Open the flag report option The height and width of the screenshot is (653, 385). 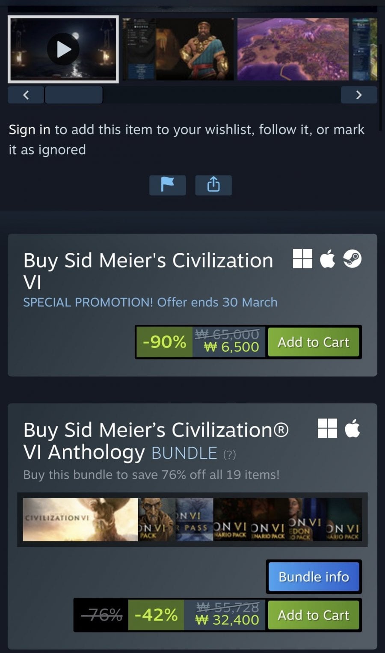pyautogui.click(x=167, y=185)
